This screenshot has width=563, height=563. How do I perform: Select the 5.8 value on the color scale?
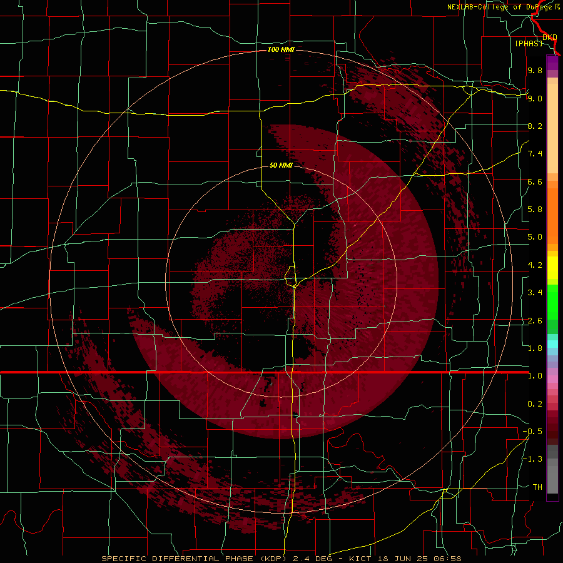pos(535,210)
